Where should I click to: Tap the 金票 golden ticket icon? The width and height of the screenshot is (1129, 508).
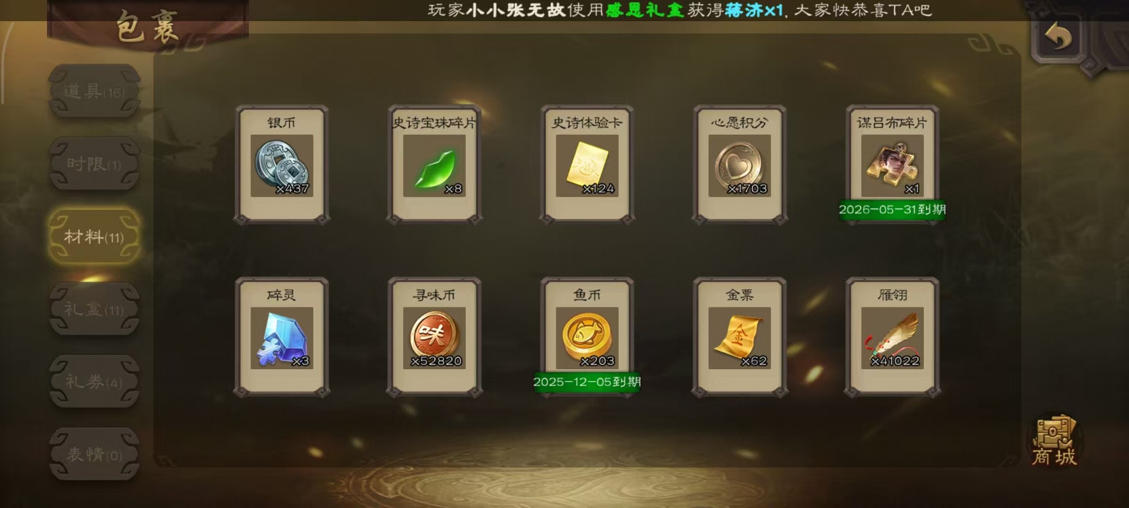click(x=739, y=337)
